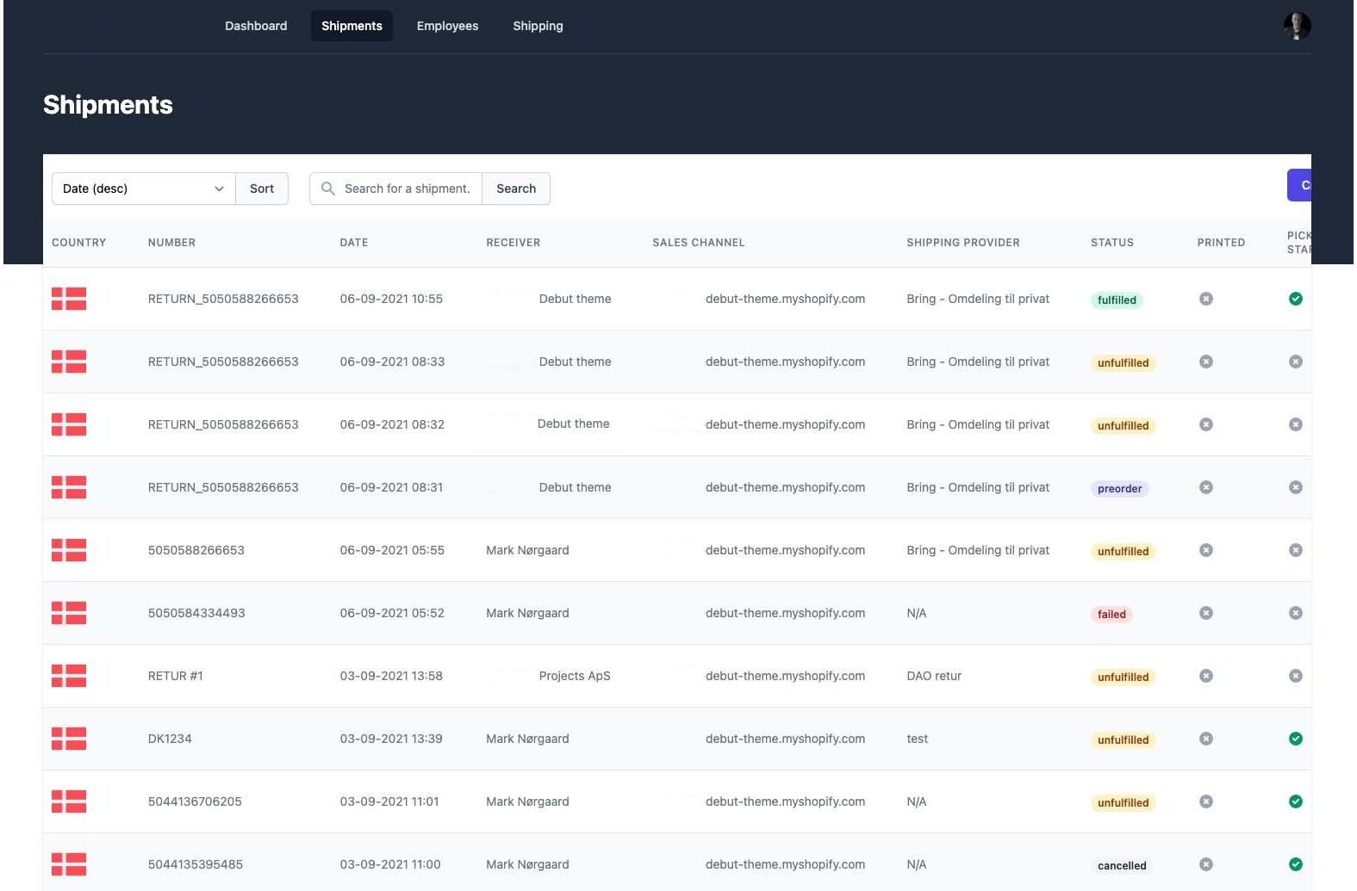This screenshot has height=891, width=1357.
Task: Focus the Search for a shipment field
Action: pyautogui.click(x=407, y=189)
